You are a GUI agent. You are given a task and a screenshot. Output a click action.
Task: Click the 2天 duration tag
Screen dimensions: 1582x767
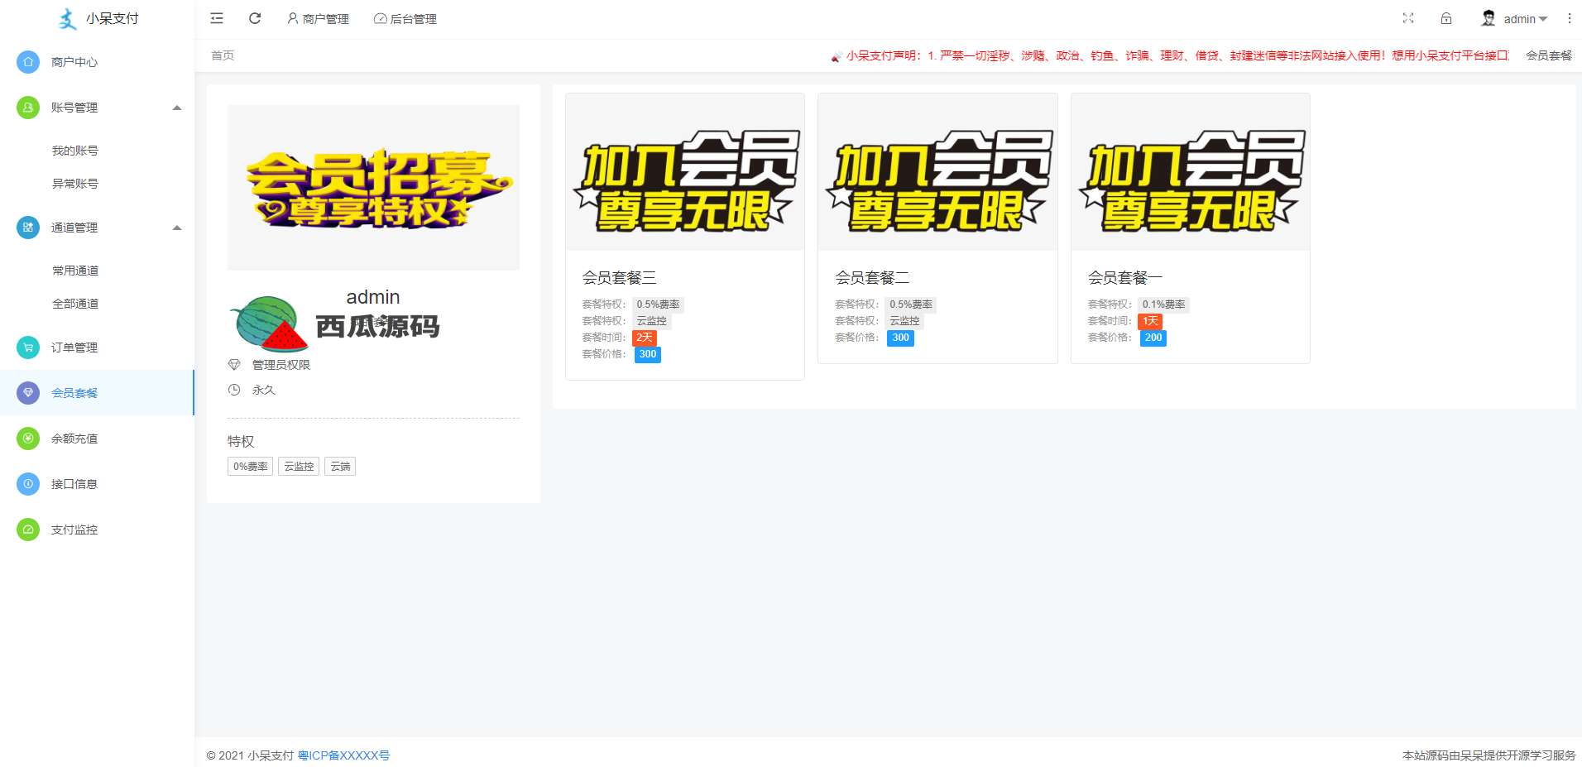coord(645,338)
